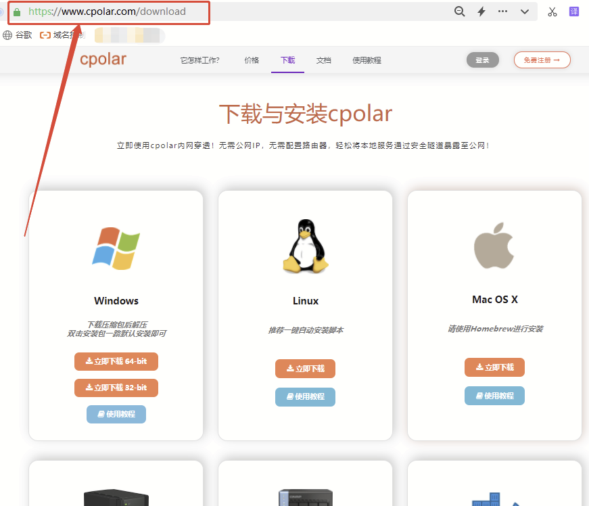Download the Windows 64-bit installer

(x=116, y=361)
